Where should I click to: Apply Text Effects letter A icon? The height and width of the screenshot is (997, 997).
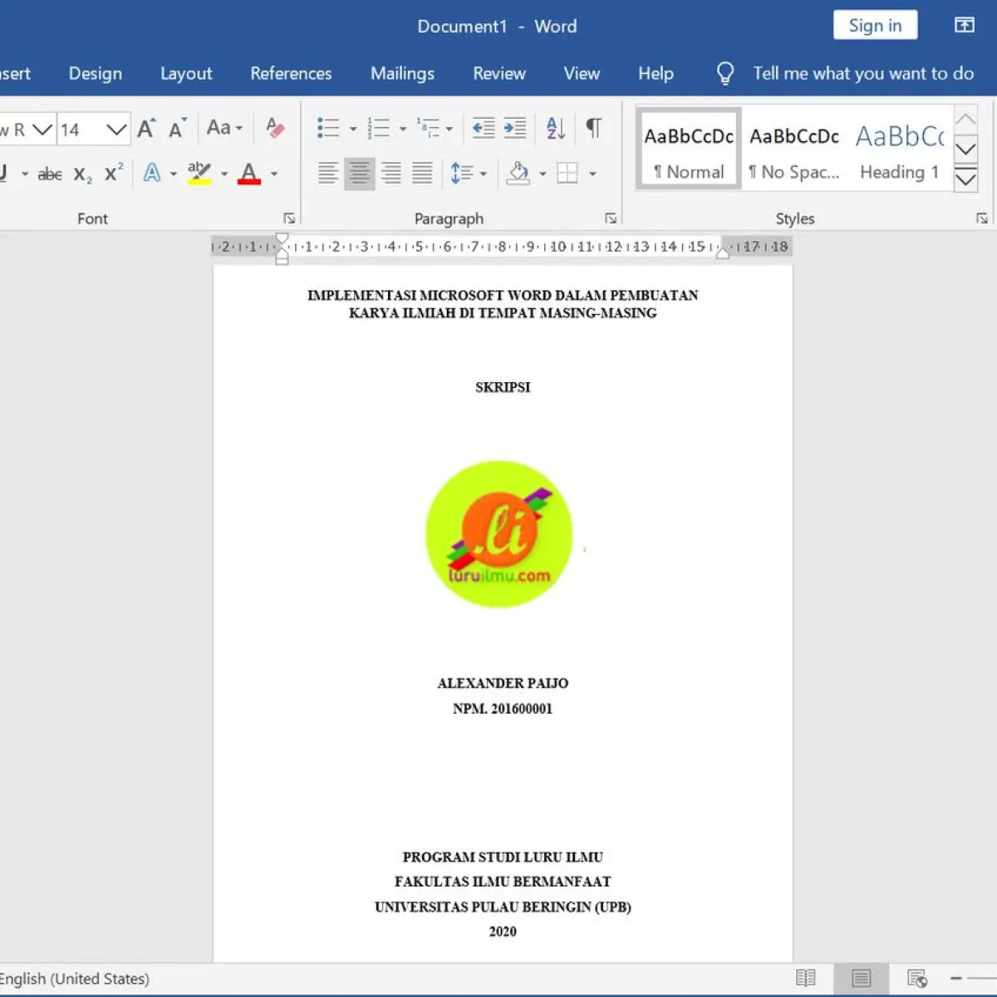click(x=152, y=173)
